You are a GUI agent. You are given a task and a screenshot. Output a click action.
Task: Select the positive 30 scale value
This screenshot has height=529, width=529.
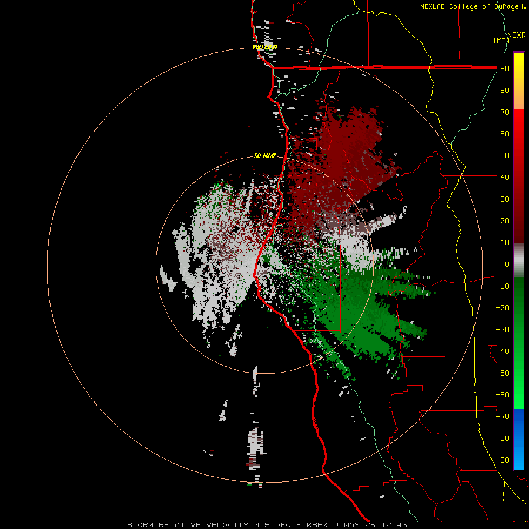coord(505,199)
